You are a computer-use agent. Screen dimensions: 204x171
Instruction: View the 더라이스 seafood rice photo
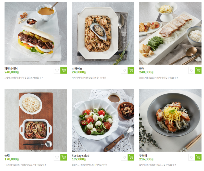[x=103, y=33]
